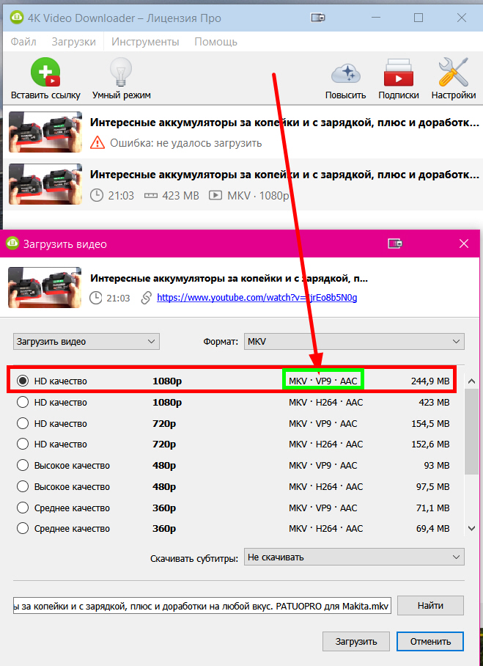Click the 4K Video Downloader app icon in title bar

tap(17, 18)
